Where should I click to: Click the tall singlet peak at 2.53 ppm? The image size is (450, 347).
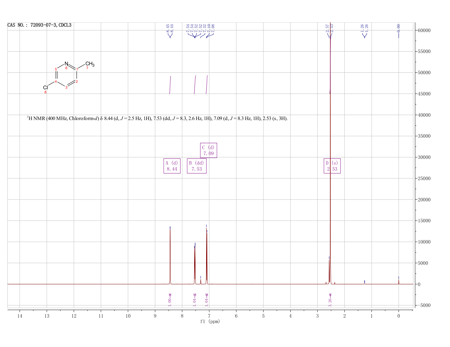[x=330, y=152]
